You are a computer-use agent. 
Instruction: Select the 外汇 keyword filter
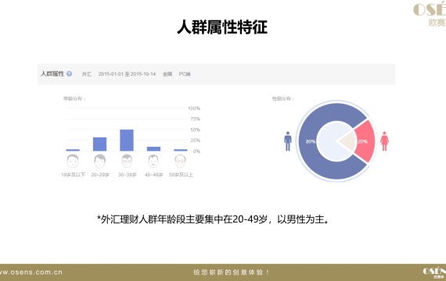(x=87, y=74)
